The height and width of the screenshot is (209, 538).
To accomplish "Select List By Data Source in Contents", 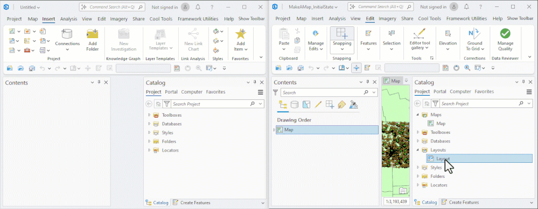I will pos(295,105).
